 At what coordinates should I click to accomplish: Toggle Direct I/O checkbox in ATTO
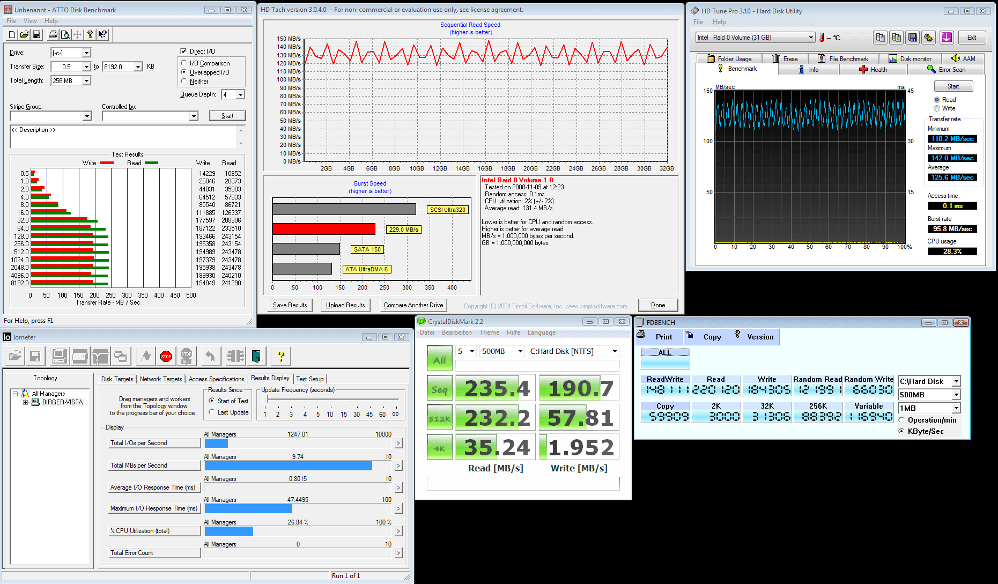[184, 51]
